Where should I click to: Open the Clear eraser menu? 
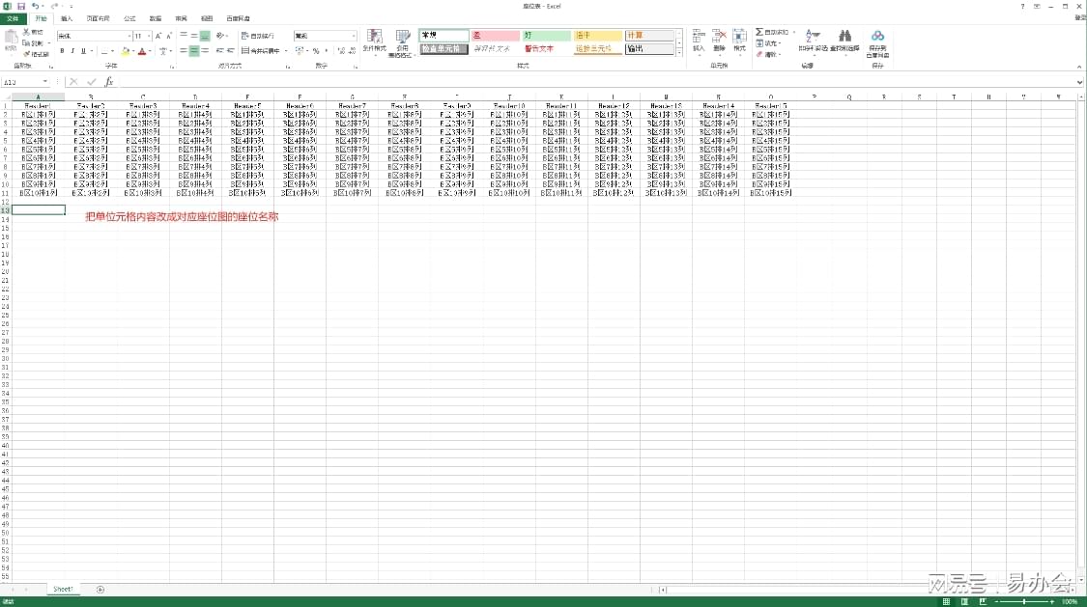pos(768,54)
